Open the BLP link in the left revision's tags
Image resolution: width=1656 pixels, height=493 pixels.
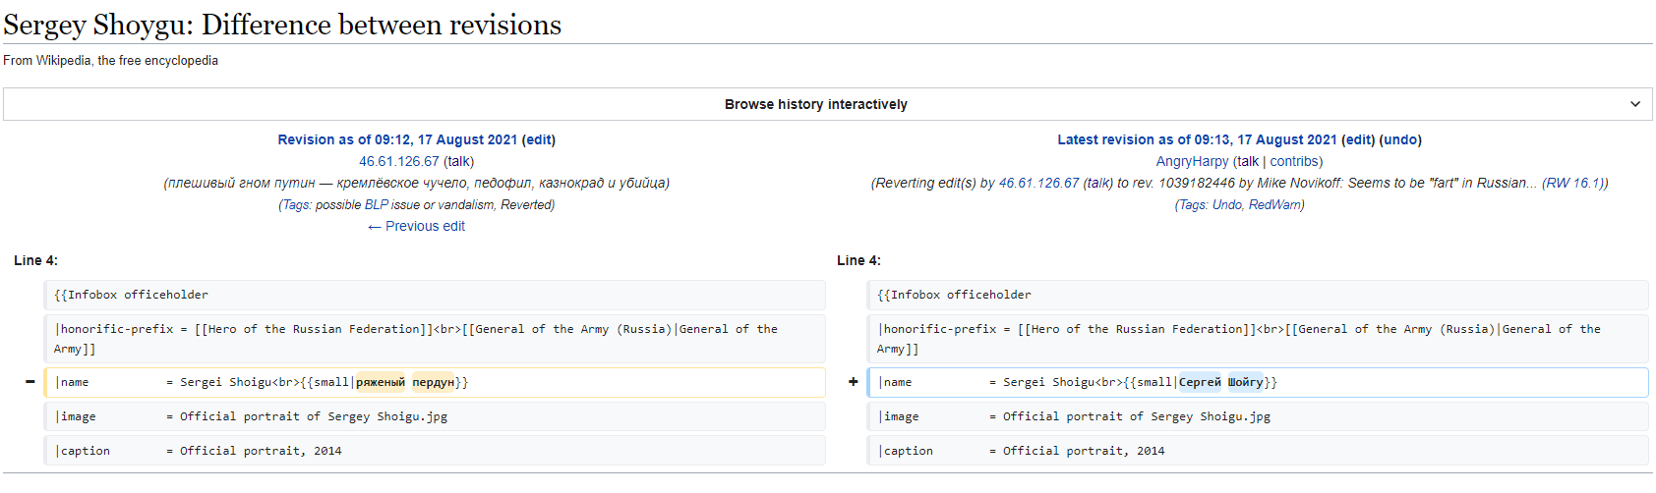point(376,204)
